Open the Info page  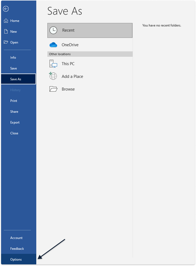point(13,58)
